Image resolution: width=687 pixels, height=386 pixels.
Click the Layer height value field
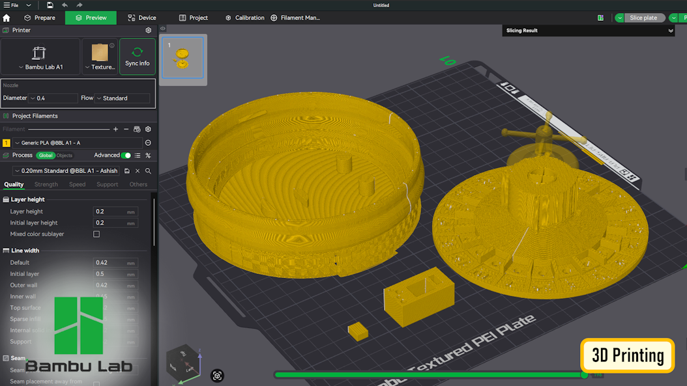click(x=115, y=212)
